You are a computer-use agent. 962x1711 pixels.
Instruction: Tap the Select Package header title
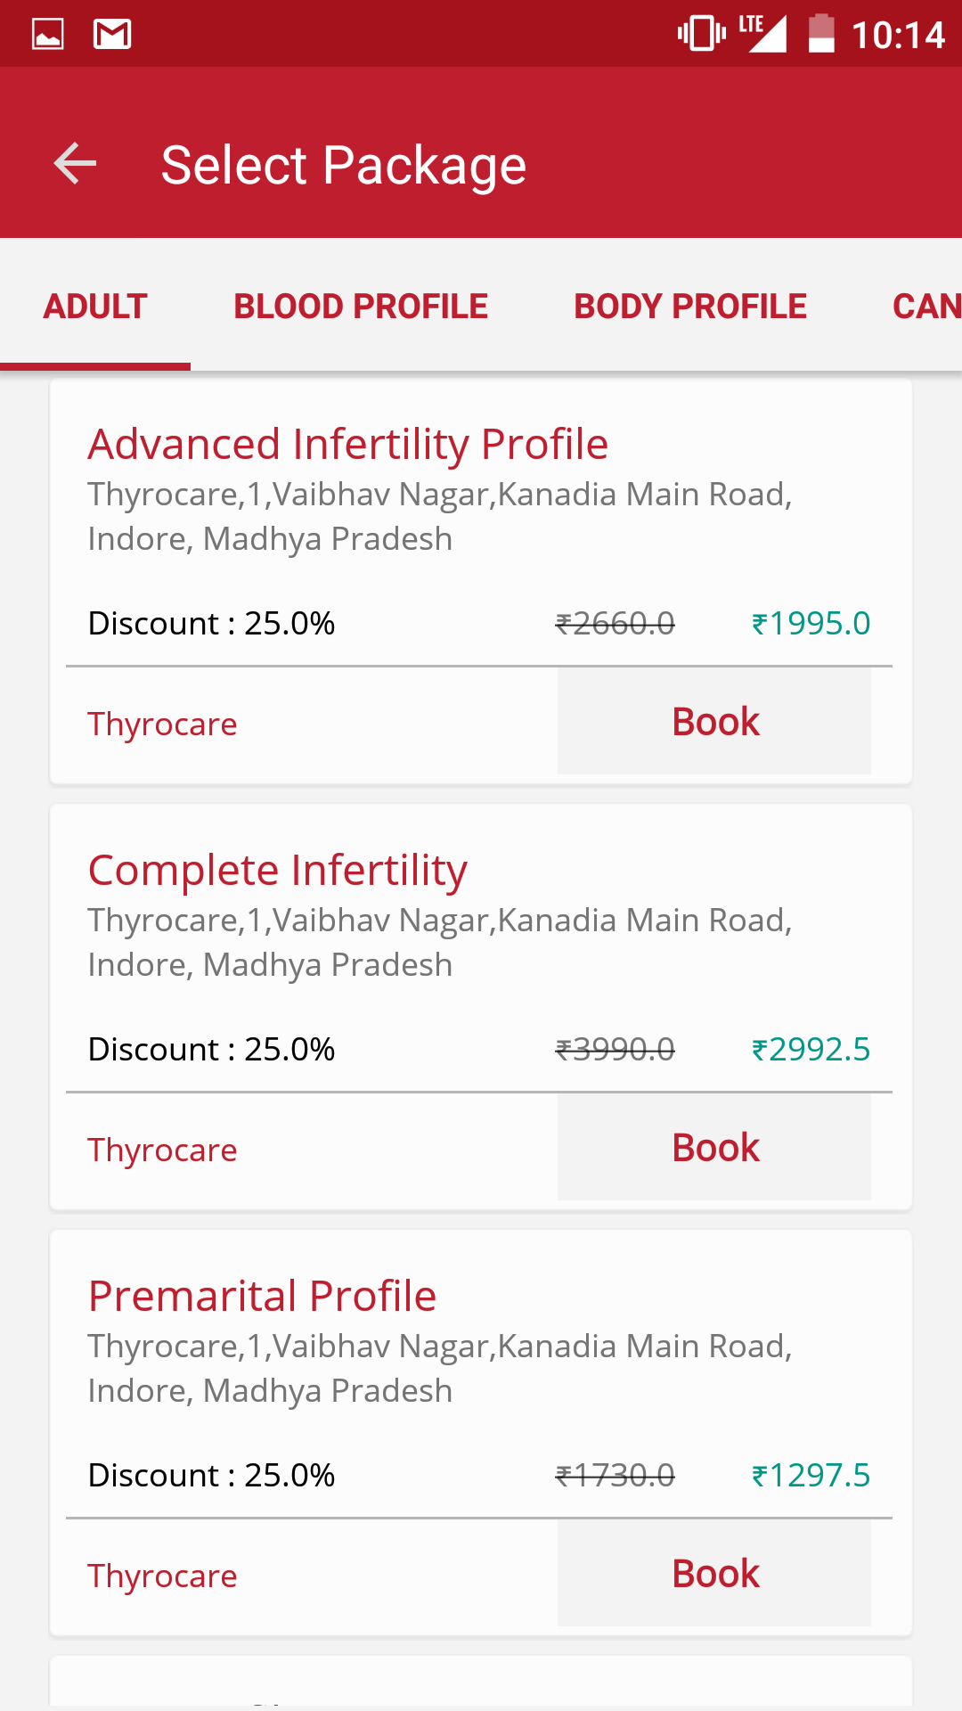tap(344, 165)
